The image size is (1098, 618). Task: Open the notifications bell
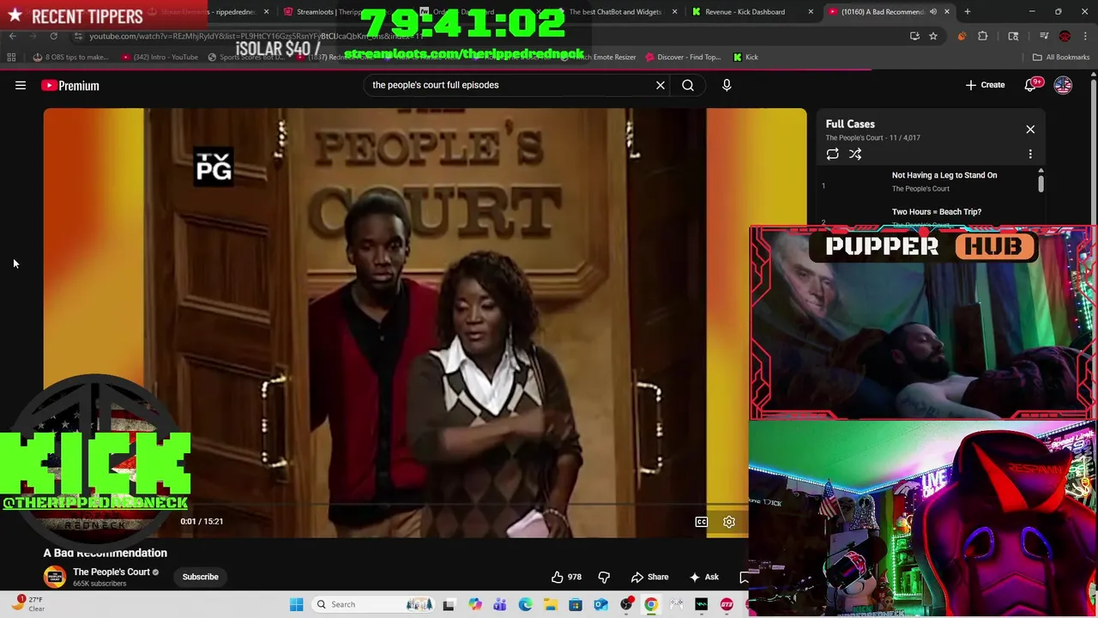coord(1032,85)
